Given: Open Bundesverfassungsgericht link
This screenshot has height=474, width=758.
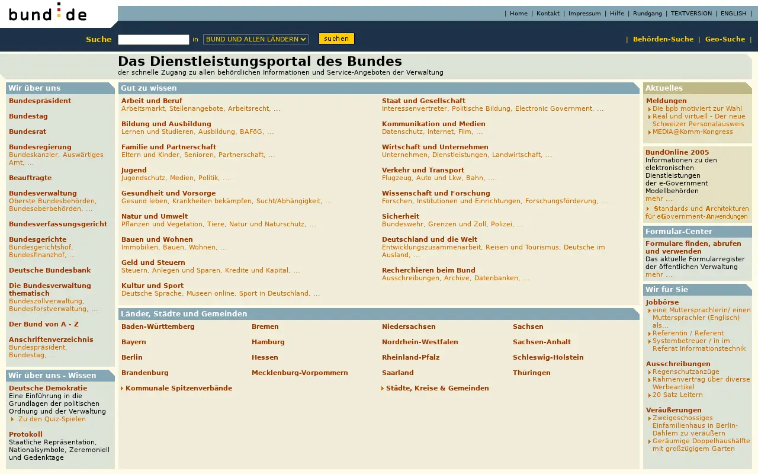Looking at the screenshot, I should pos(58,225).
